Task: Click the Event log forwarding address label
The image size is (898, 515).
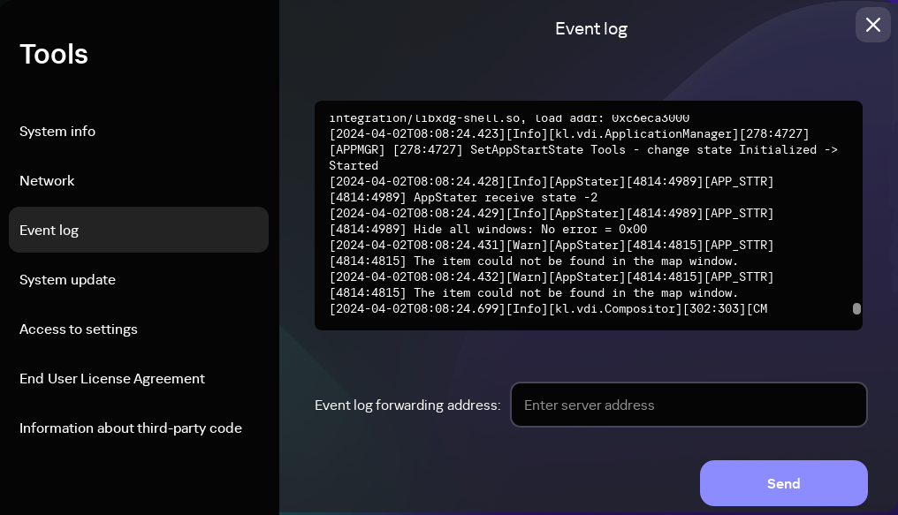Action: coord(407,405)
